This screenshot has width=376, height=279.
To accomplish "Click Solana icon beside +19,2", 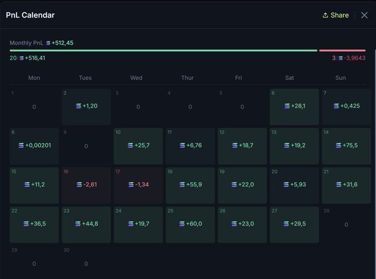I will (x=286, y=146).
